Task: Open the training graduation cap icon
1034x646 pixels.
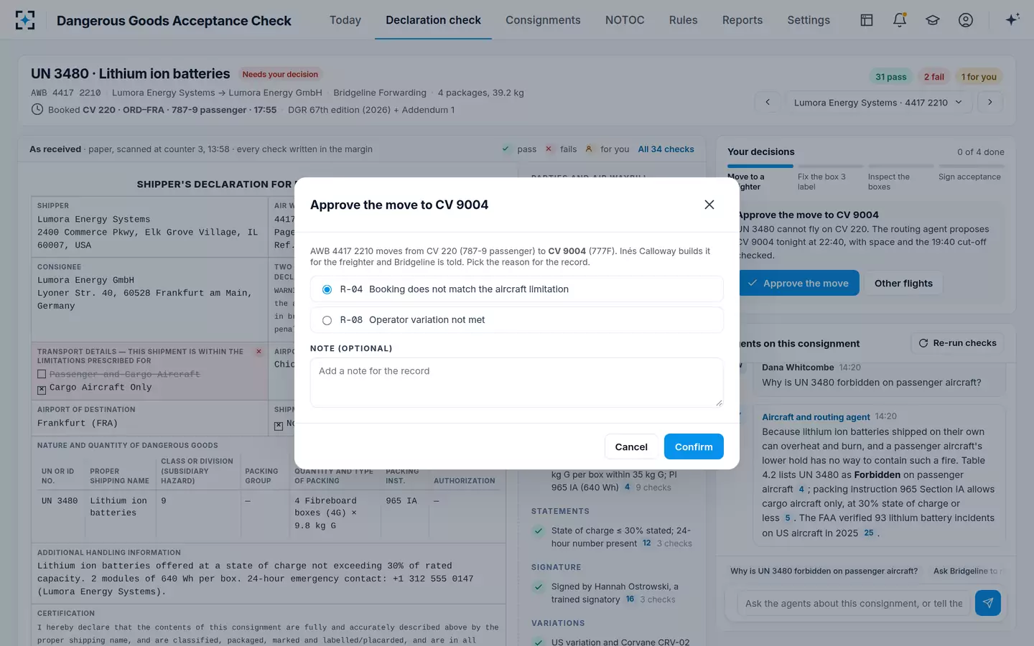Action: click(933, 20)
